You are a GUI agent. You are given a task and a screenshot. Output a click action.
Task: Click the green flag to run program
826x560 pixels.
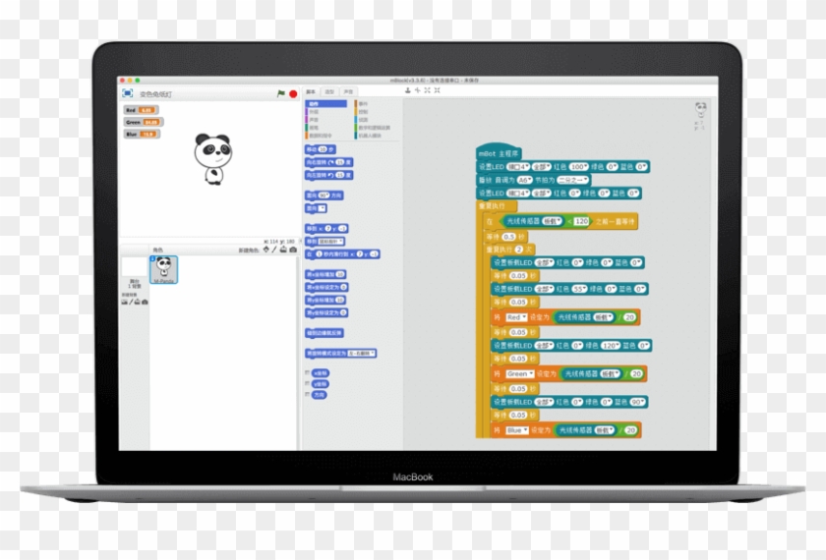(281, 93)
